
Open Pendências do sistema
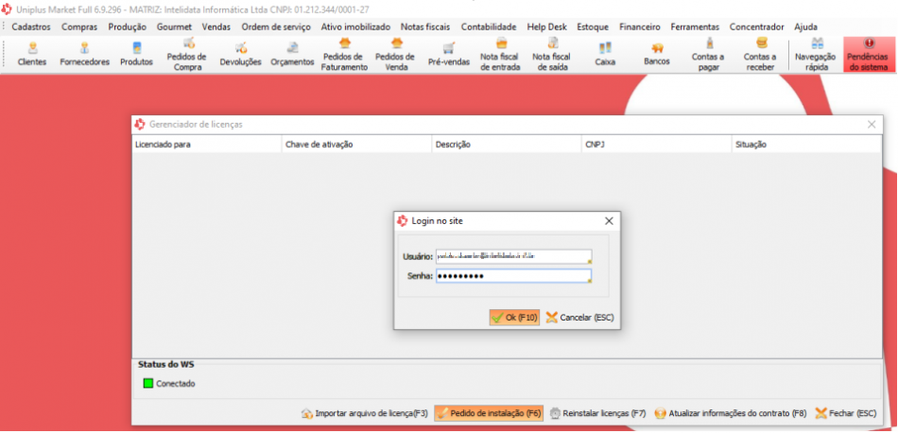[868, 55]
